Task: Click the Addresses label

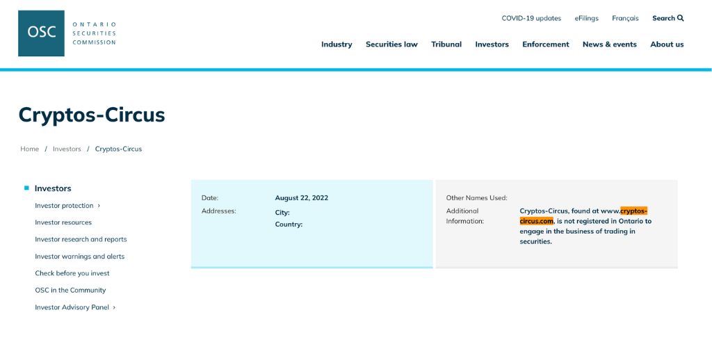Action: 219,211
